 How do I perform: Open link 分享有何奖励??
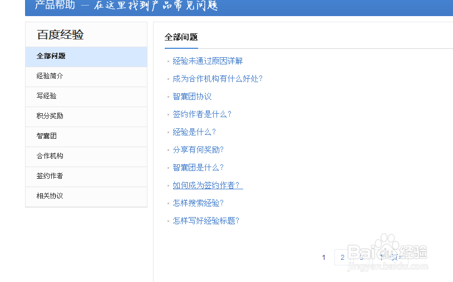pyautogui.click(x=198, y=150)
